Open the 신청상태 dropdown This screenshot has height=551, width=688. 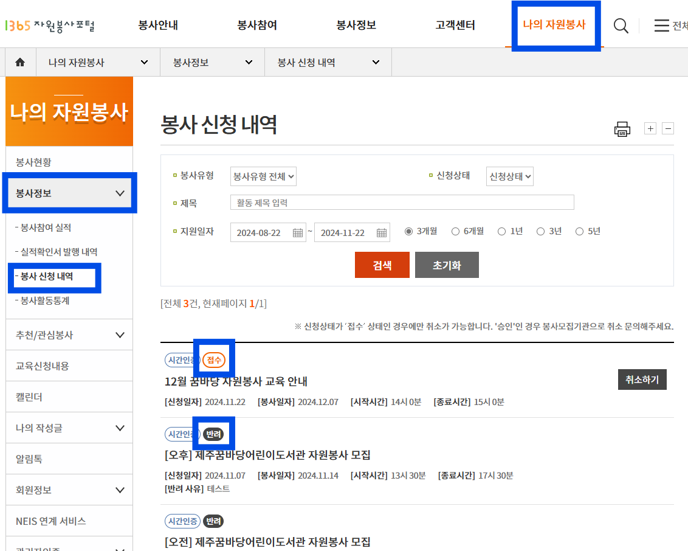pos(509,176)
